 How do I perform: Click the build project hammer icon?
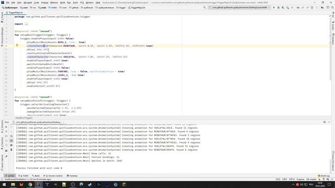[x=205, y=7]
